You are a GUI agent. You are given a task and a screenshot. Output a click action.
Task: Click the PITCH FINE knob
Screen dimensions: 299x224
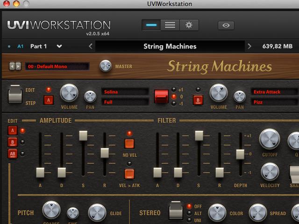pyautogui.click(x=73, y=213)
